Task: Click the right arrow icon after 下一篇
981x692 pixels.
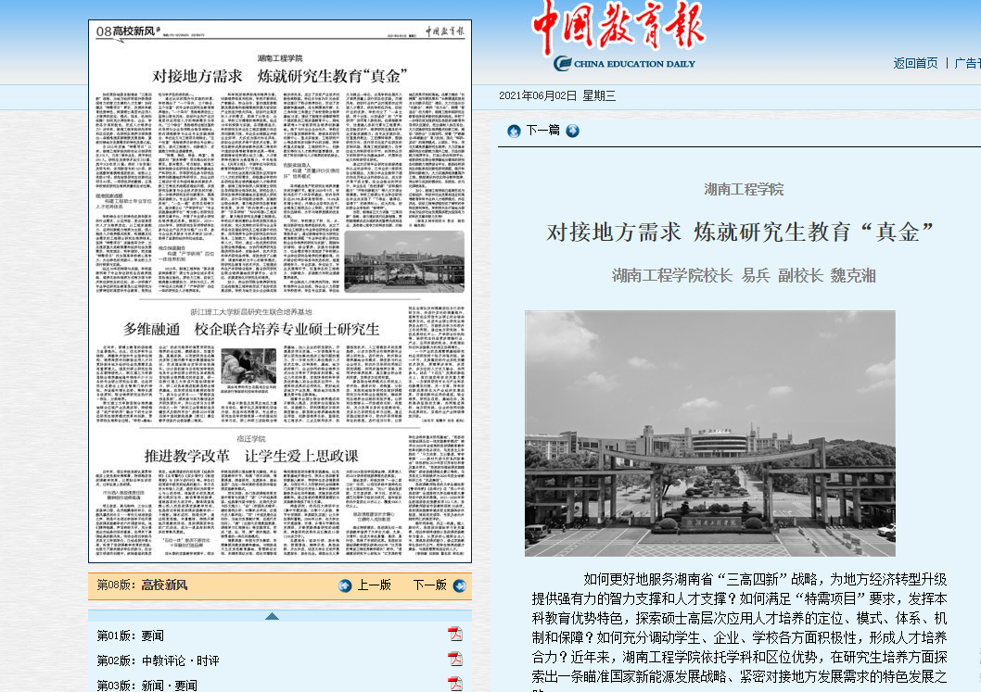Action: click(572, 131)
